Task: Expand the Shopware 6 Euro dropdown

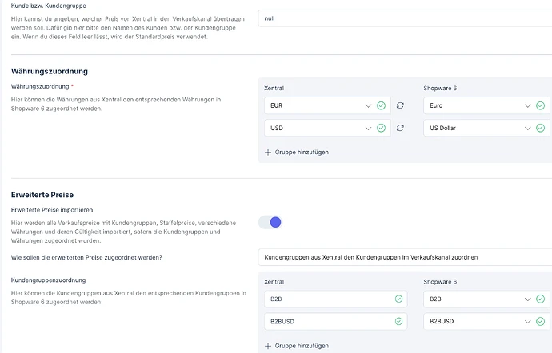Action: (x=486, y=105)
